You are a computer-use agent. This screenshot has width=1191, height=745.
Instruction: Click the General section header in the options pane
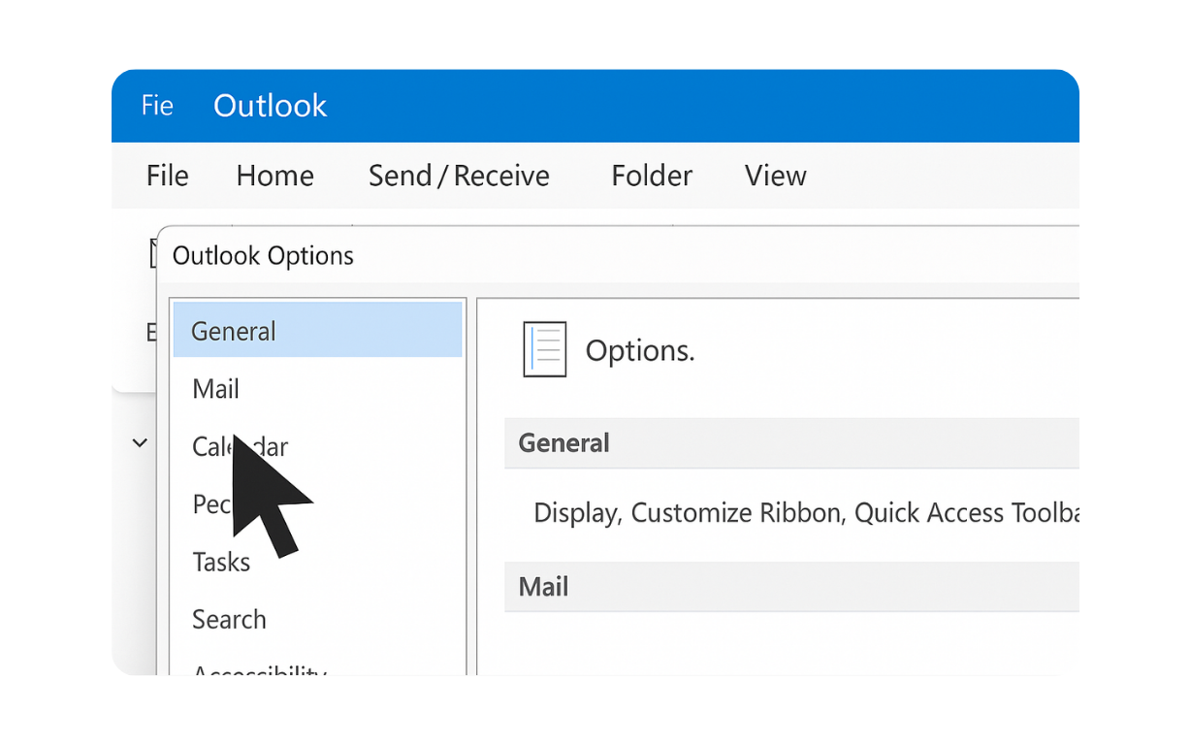pyautogui.click(x=563, y=442)
